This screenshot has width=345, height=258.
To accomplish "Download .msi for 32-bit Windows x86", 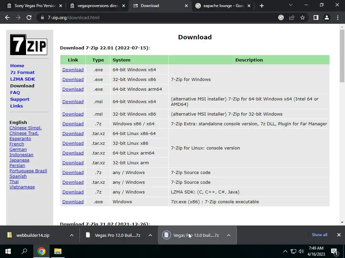I will coord(73,114).
